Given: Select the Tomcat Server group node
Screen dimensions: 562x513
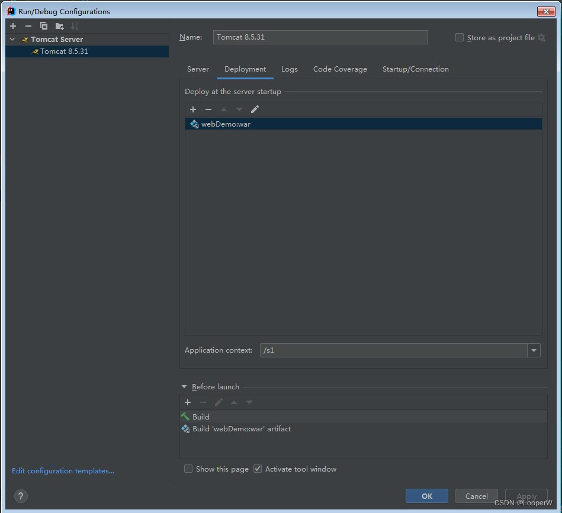Looking at the screenshot, I should click(87, 40).
